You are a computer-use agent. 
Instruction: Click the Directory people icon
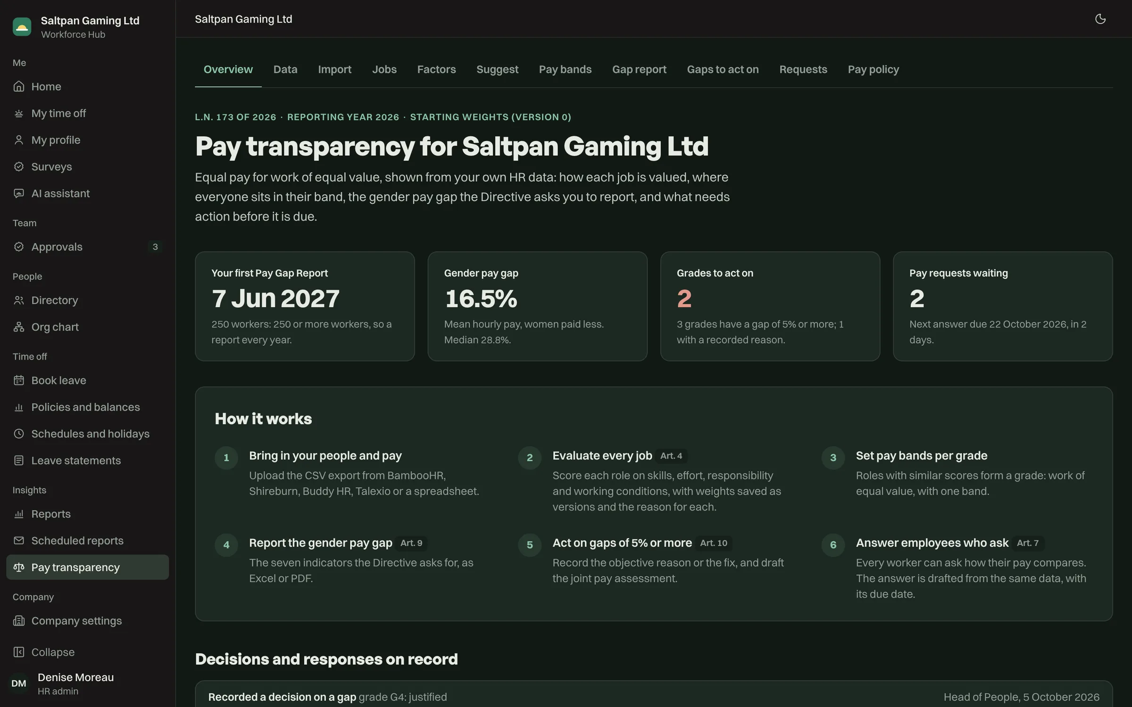[19, 300]
